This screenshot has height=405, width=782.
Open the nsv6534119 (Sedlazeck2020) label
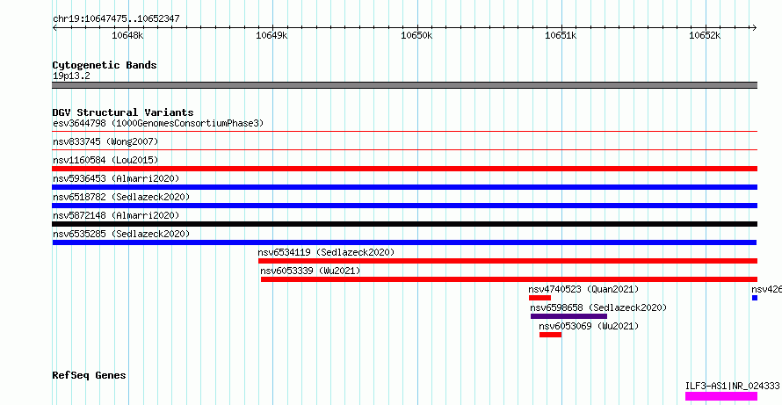pyautogui.click(x=326, y=252)
